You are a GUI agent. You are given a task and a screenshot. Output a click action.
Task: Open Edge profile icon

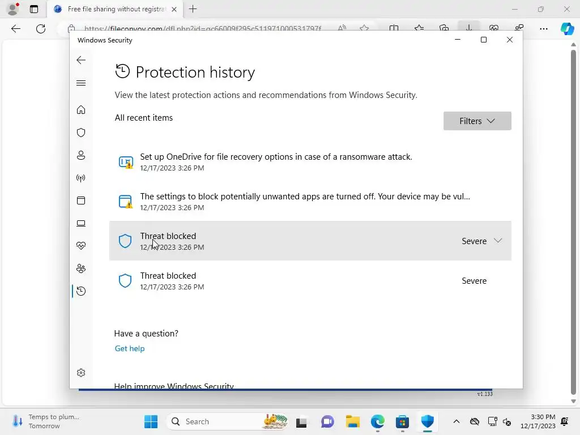(x=14, y=9)
